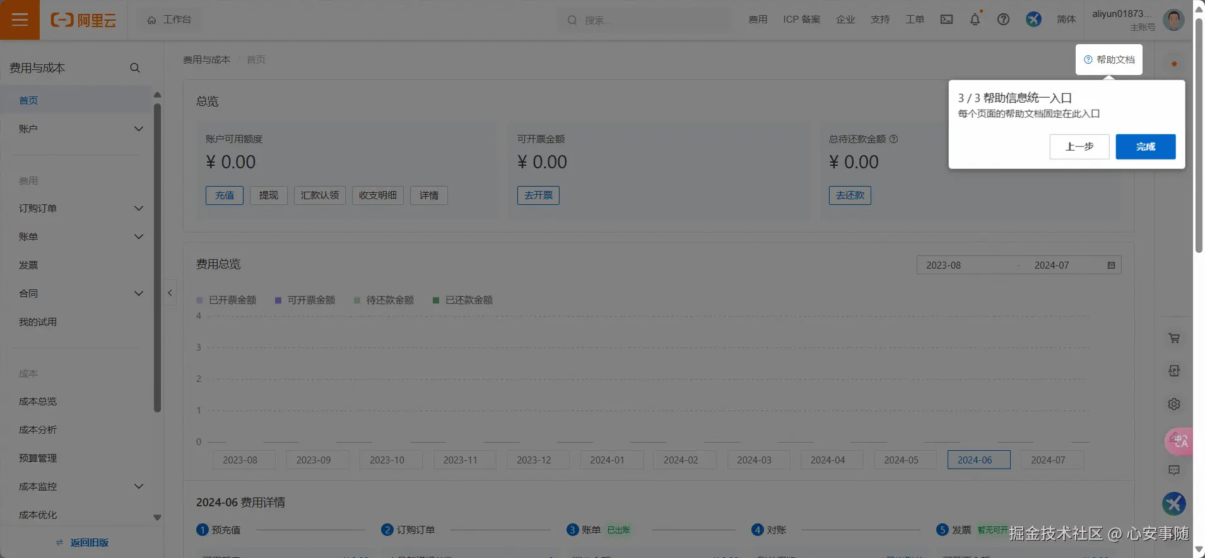This screenshot has height=558, width=1205.
Task: Select the 2024-07 month marker
Action: (x=1052, y=460)
